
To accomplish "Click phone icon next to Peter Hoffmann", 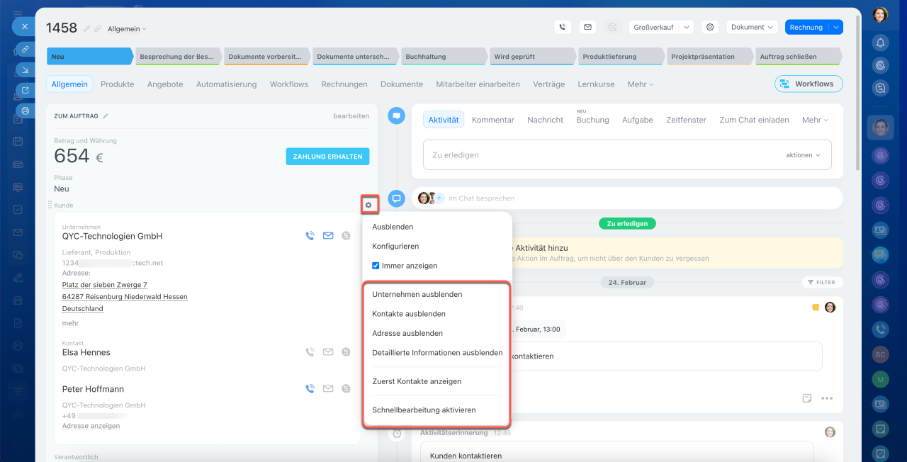I will click(x=310, y=388).
